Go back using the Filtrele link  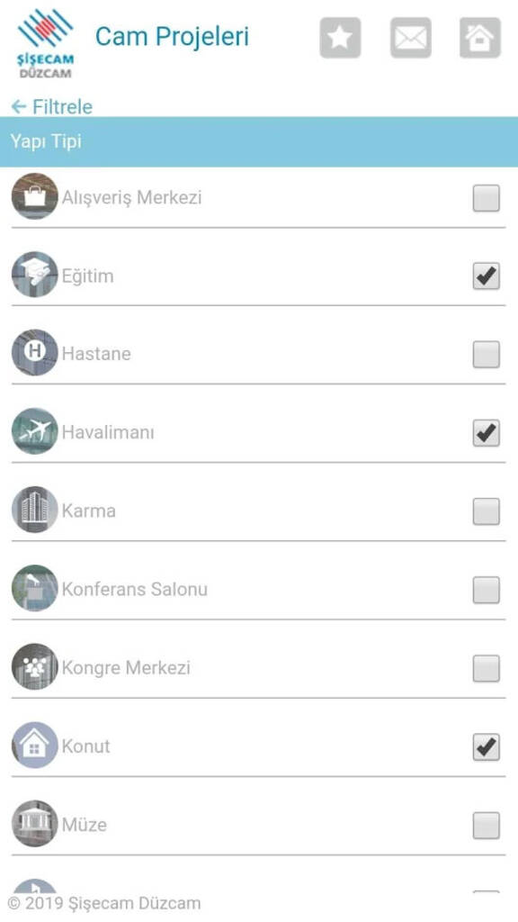point(51,107)
